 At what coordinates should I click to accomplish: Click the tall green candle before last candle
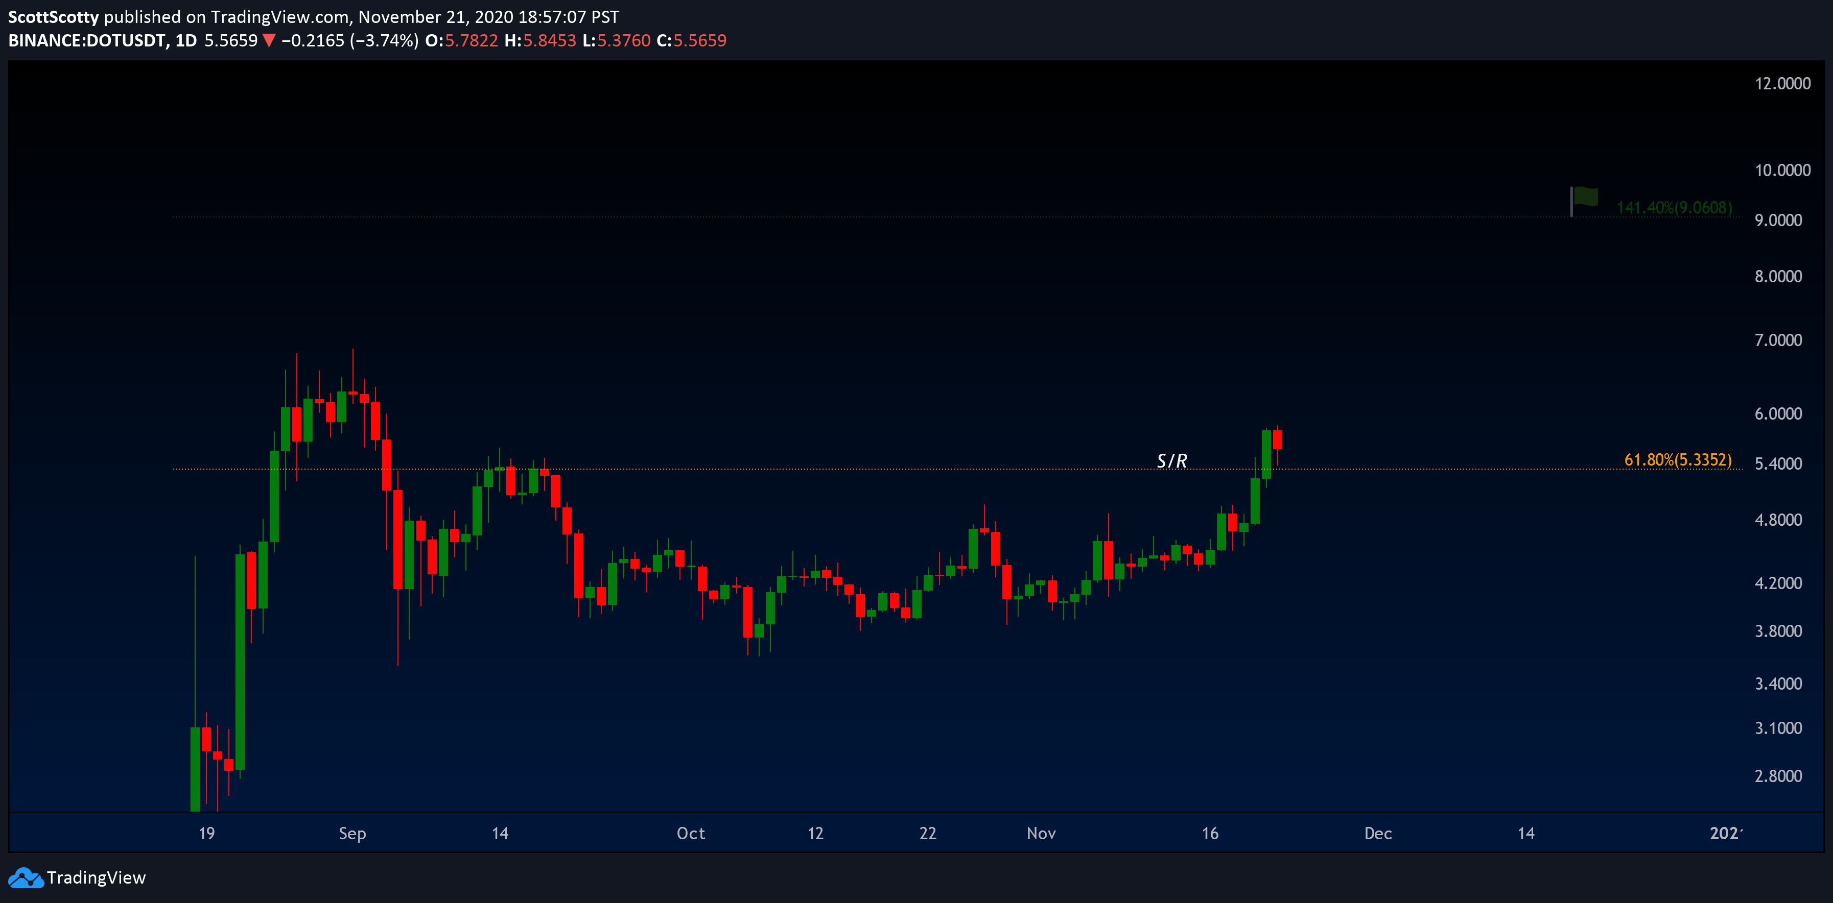[1266, 455]
